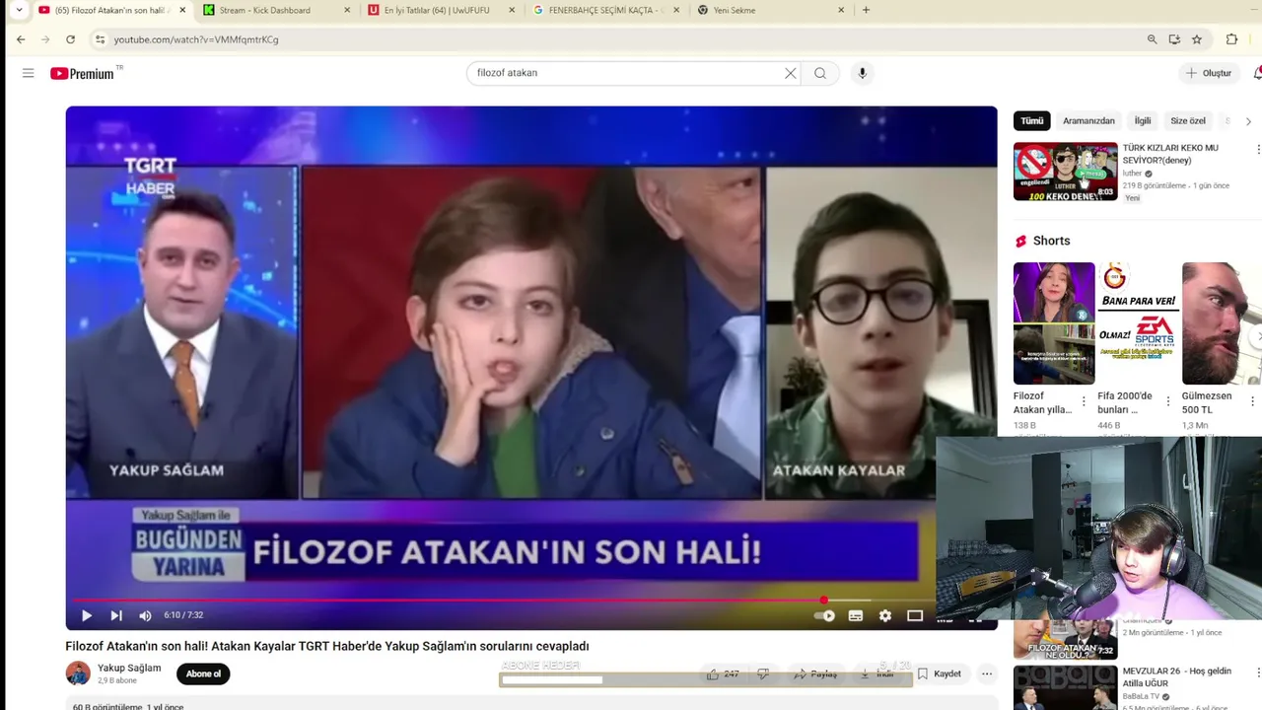Click the İndir download button
The width and height of the screenshot is (1262, 710).
pos(876,674)
